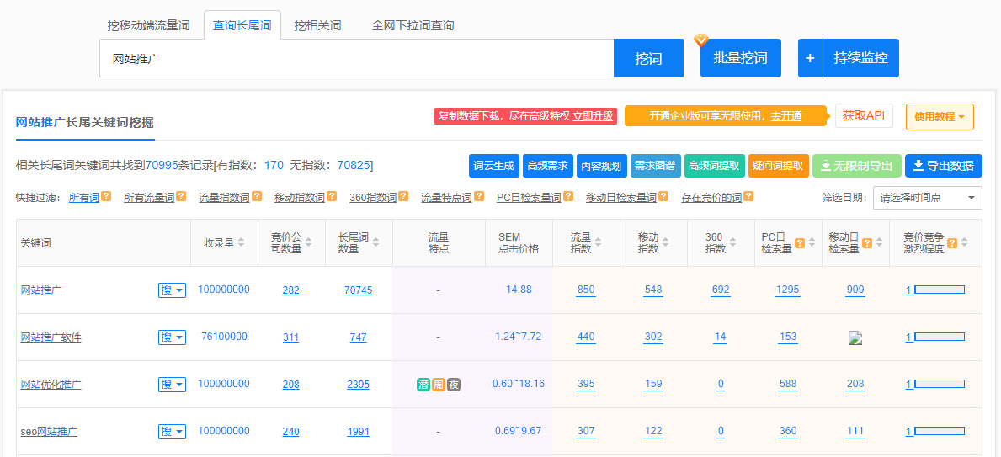Click the 潜 traffic feature badge
Viewport: 1001px width, 457px height.
tap(423, 385)
